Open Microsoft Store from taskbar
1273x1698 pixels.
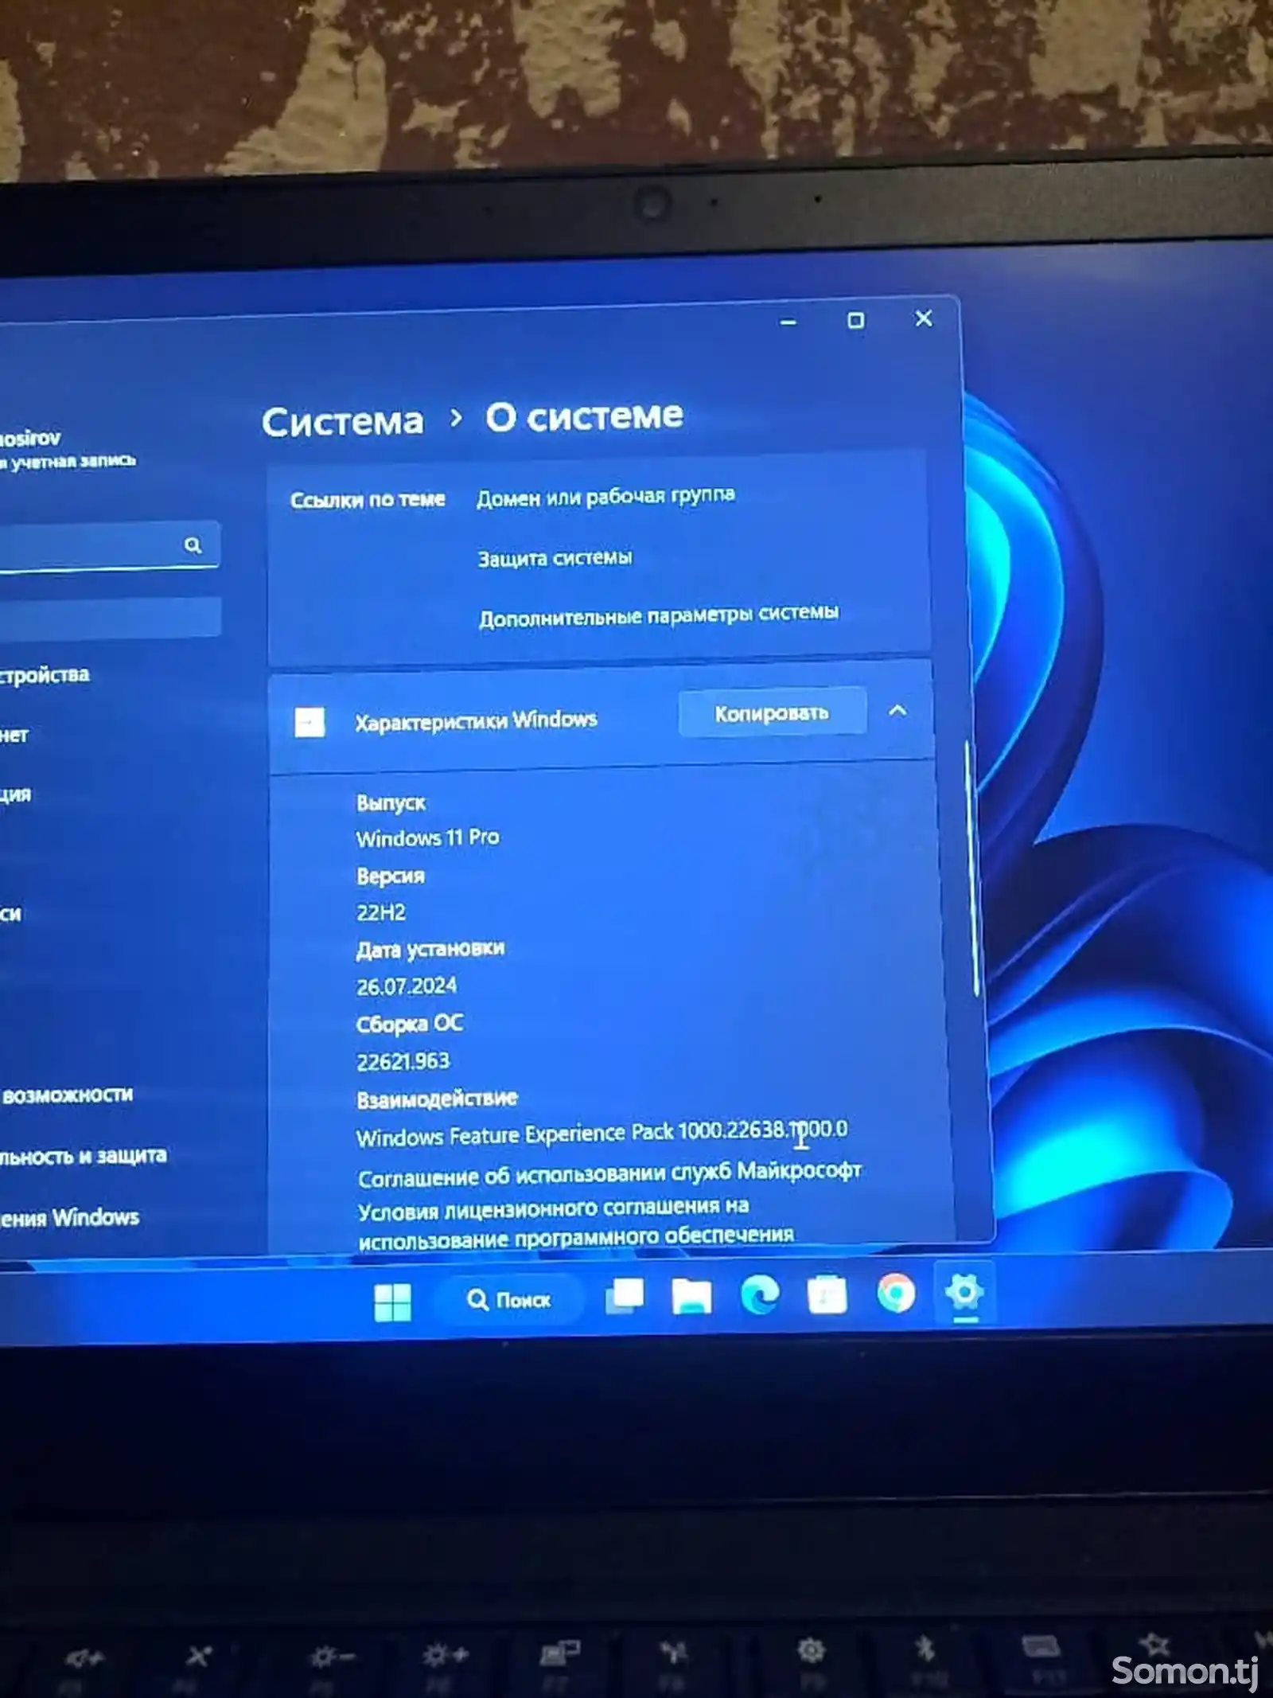[x=827, y=1294]
